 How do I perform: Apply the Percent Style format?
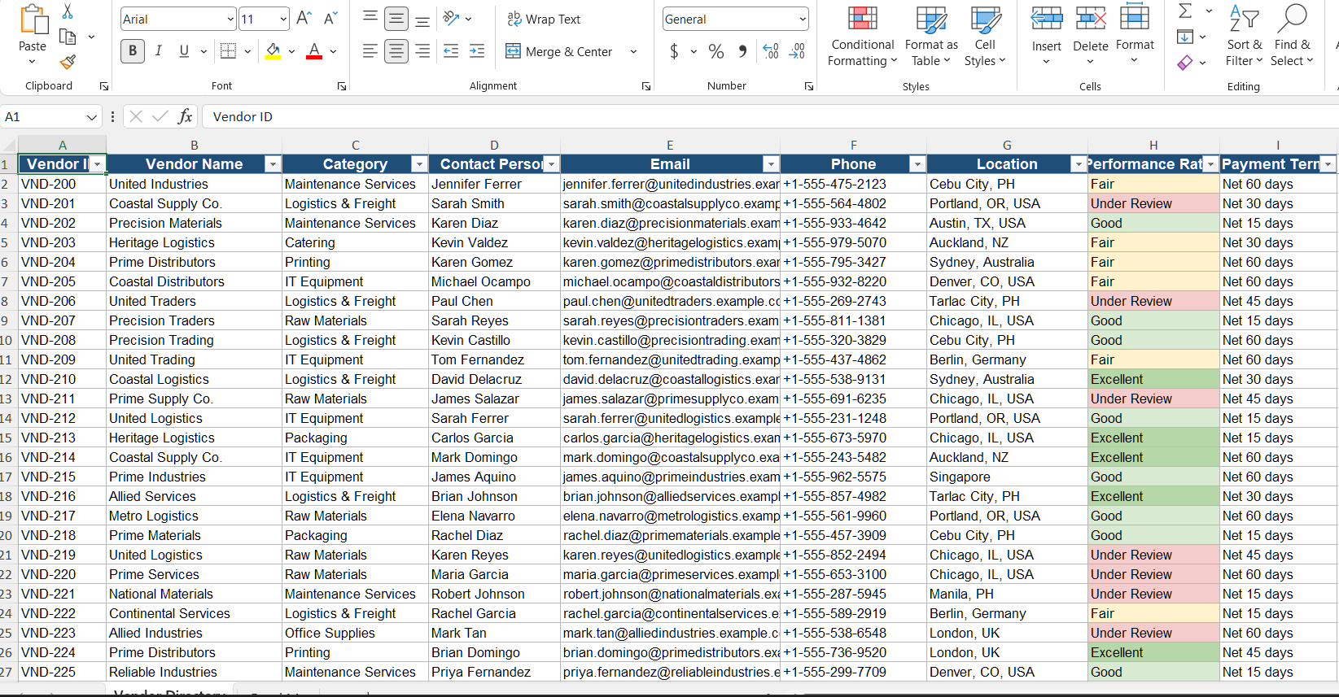tap(716, 51)
